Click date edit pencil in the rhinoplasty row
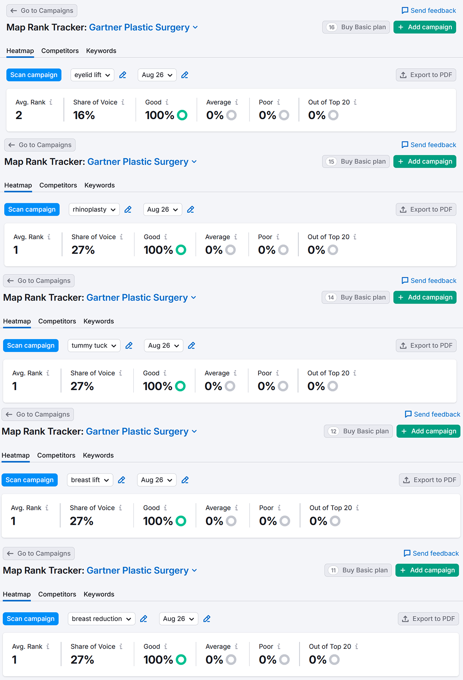Image resolution: width=463 pixels, height=680 pixels. [191, 210]
